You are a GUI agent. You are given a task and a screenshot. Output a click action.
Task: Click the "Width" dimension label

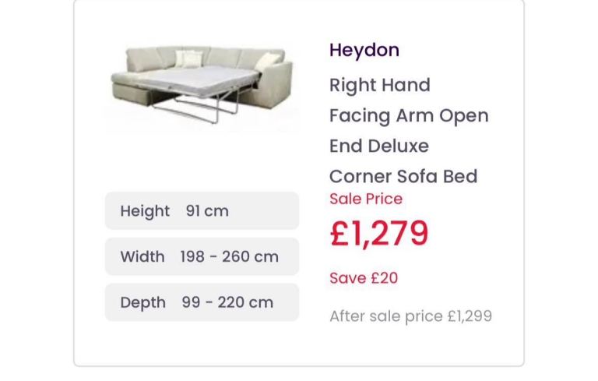click(x=142, y=257)
